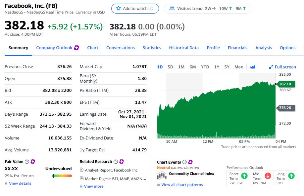Viewport: 304px width, 196px height.
Task: Select the 1D chart range
Action: (160, 67)
